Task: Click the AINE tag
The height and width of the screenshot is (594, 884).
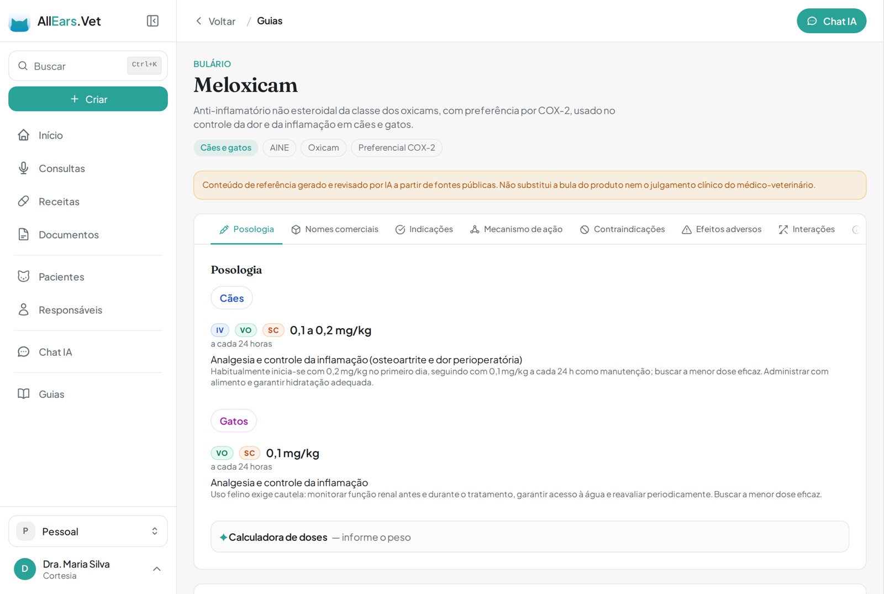Action: click(x=280, y=148)
